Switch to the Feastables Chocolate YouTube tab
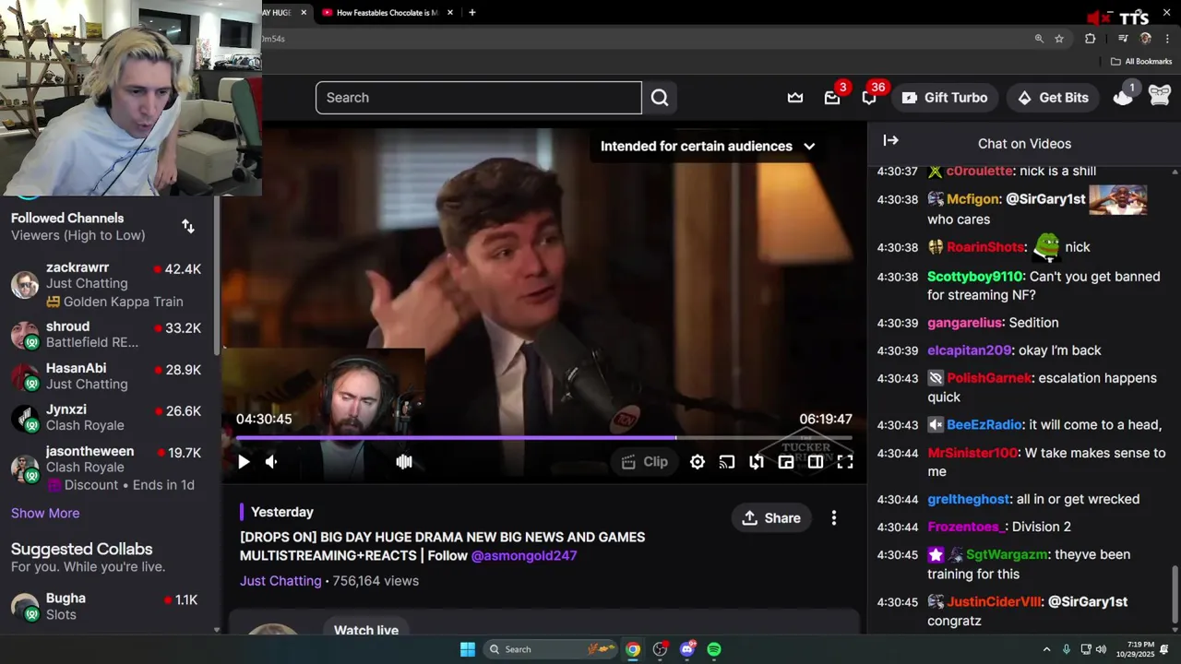Image resolution: width=1181 pixels, height=664 pixels. coord(388,12)
